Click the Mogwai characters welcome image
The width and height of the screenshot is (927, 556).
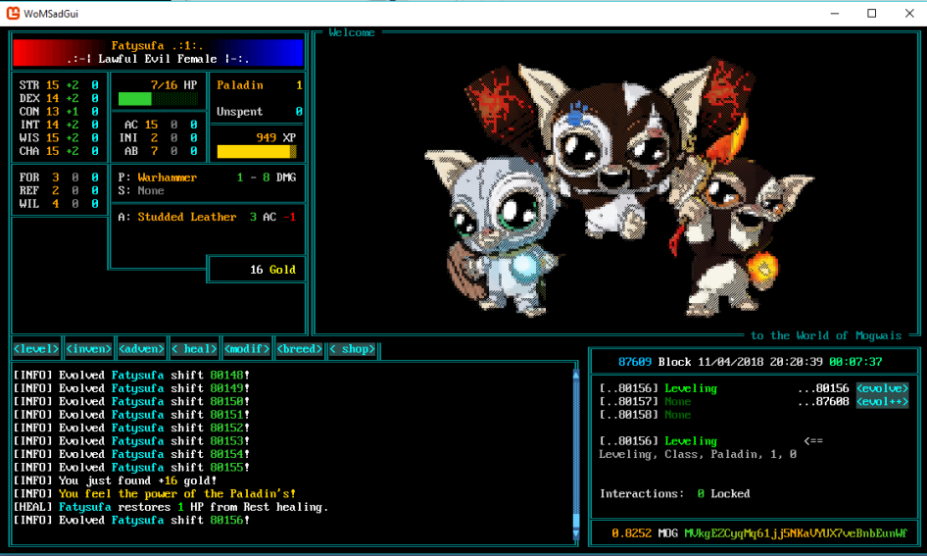pos(617,186)
